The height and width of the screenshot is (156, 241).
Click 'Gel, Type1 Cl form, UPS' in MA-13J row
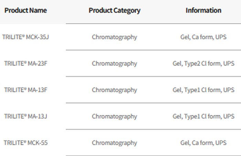pyautogui.click(x=203, y=116)
